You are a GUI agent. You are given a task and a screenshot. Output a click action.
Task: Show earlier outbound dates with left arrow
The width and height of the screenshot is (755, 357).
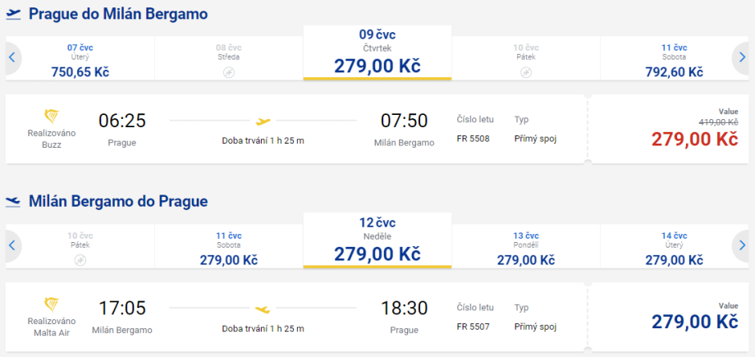(12, 57)
